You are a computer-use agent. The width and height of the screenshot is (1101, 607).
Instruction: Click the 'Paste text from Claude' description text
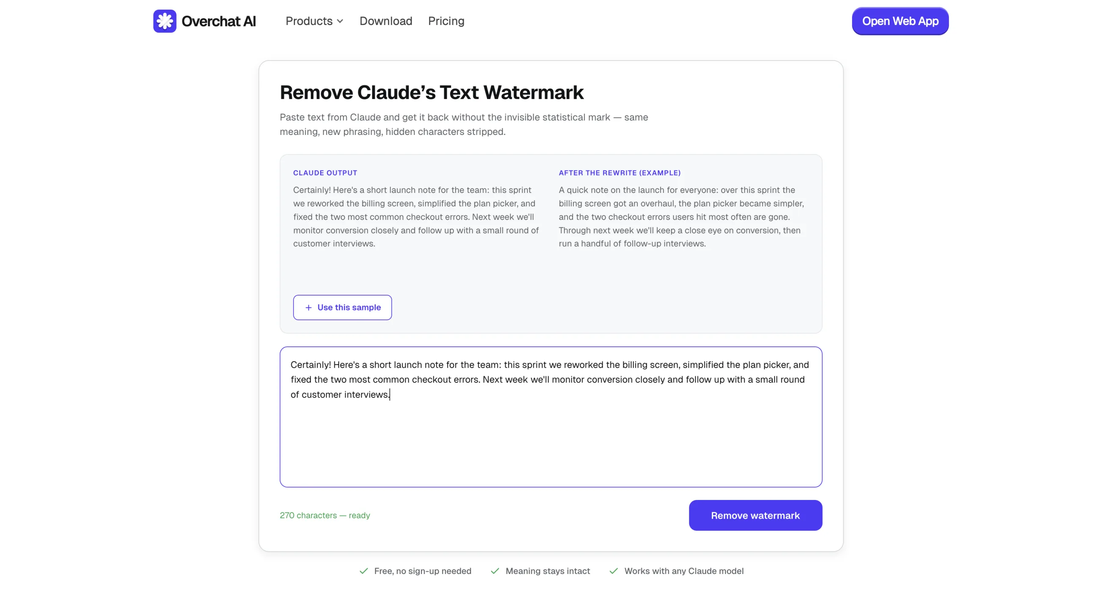463,124
